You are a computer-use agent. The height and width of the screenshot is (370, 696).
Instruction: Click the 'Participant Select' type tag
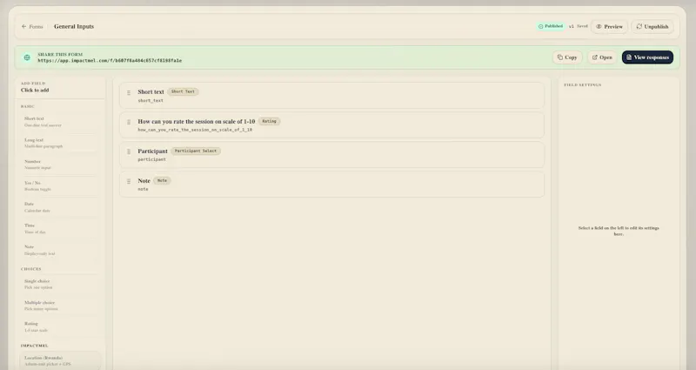click(195, 151)
